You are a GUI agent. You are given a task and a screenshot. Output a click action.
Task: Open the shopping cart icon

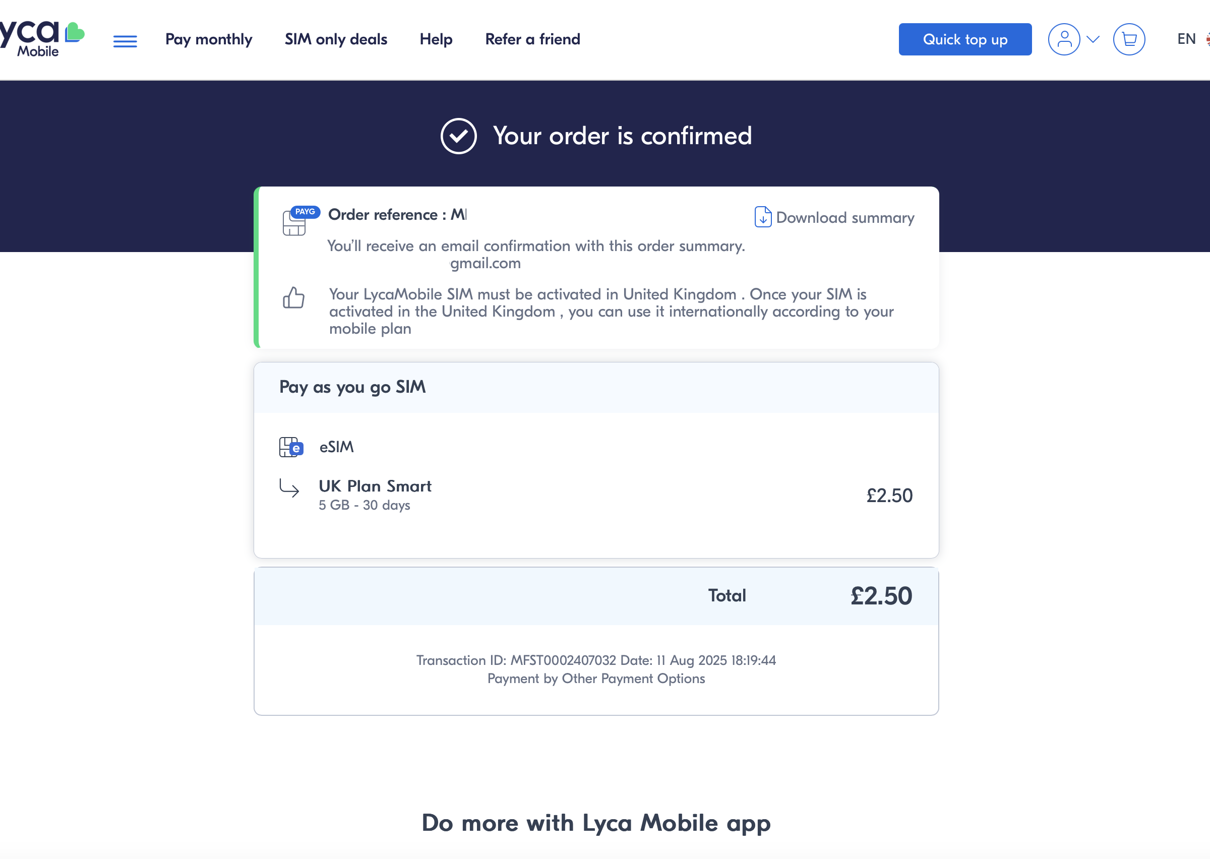click(1129, 39)
